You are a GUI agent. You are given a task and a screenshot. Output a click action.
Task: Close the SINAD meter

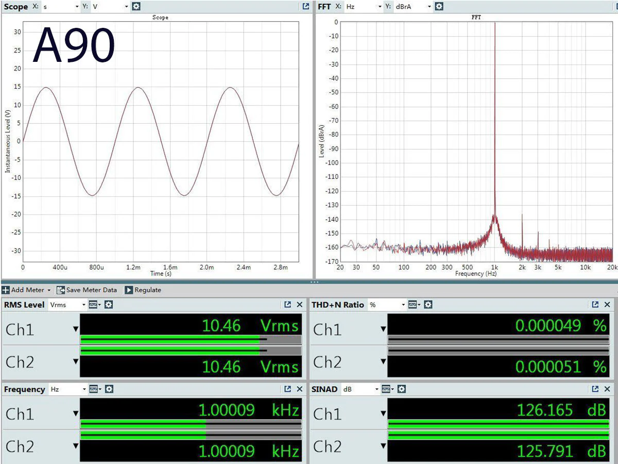(607, 389)
